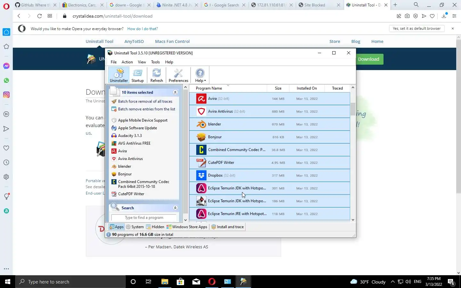Switch to Windows Store Apps tab

coord(187,227)
